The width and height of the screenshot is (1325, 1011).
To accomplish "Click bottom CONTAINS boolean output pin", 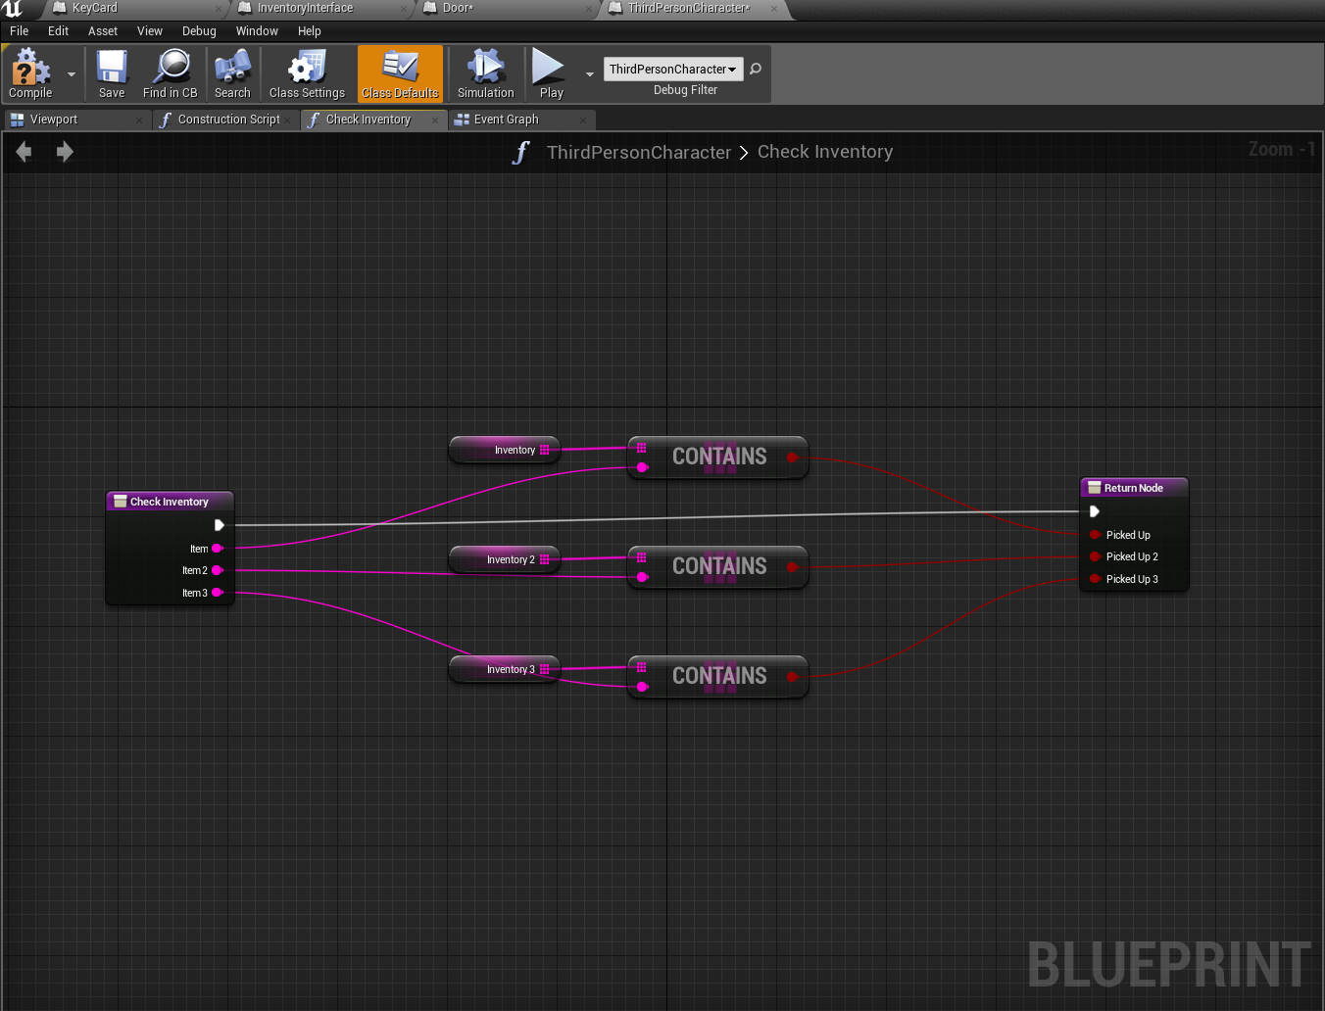I will click(792, 677).
